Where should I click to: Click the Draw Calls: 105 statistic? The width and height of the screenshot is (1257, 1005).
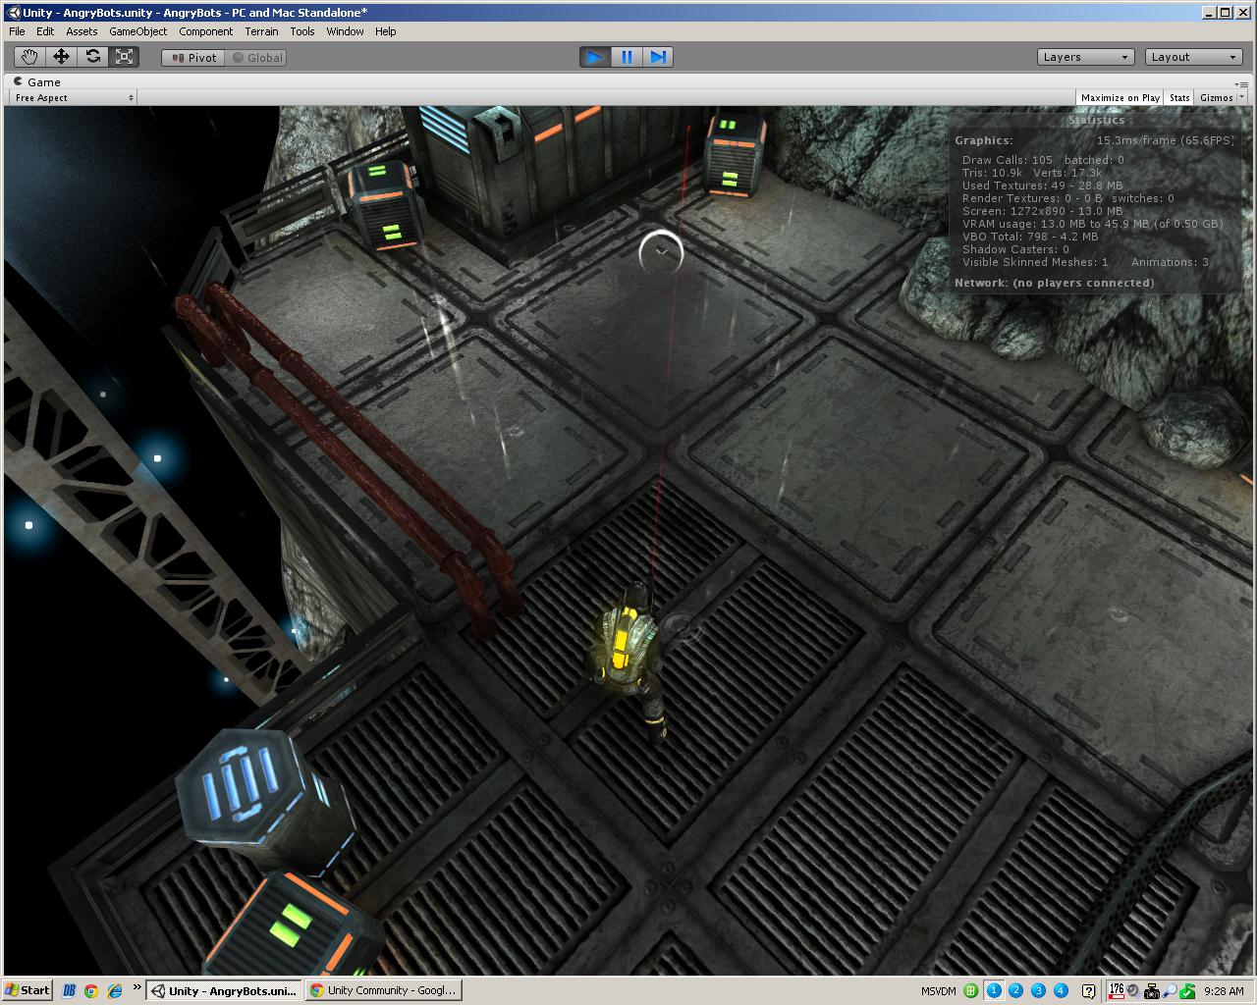[1007, 160]
